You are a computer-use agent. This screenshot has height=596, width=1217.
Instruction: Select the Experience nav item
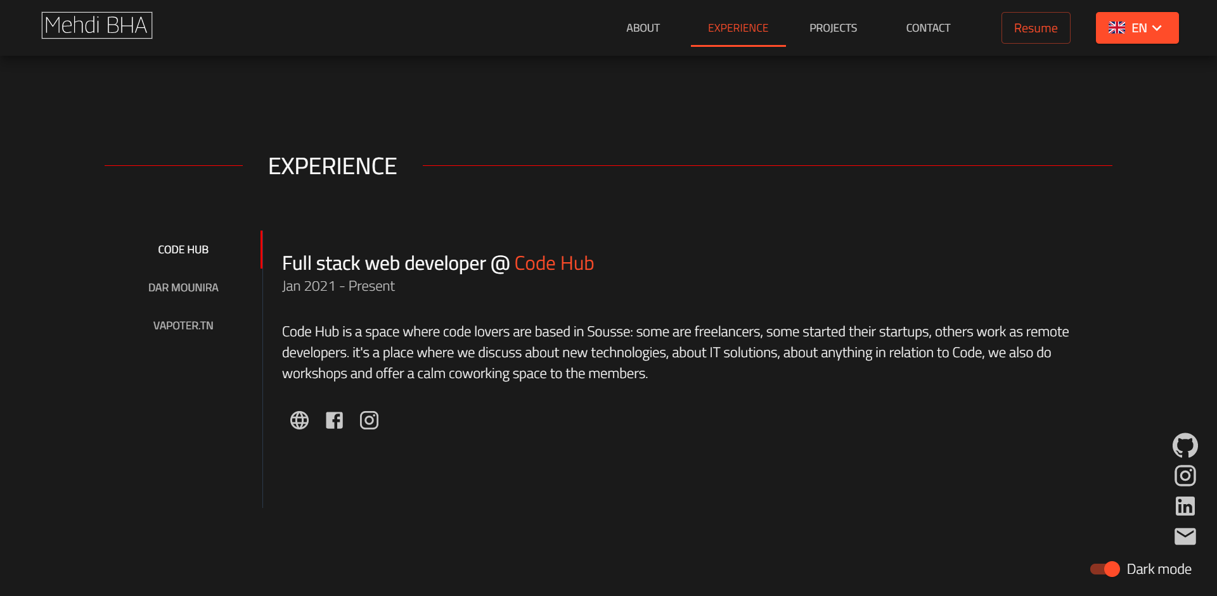pyautogui.click(x=738, y=28)
